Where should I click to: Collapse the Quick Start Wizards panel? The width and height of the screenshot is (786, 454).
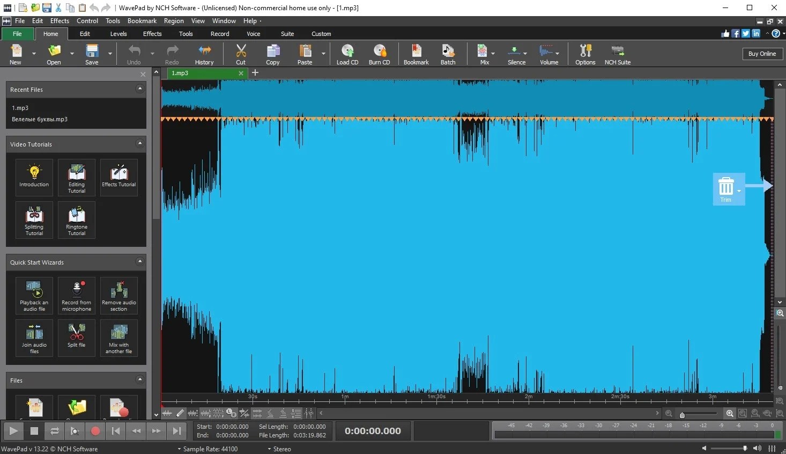click(x=140, y=262)
